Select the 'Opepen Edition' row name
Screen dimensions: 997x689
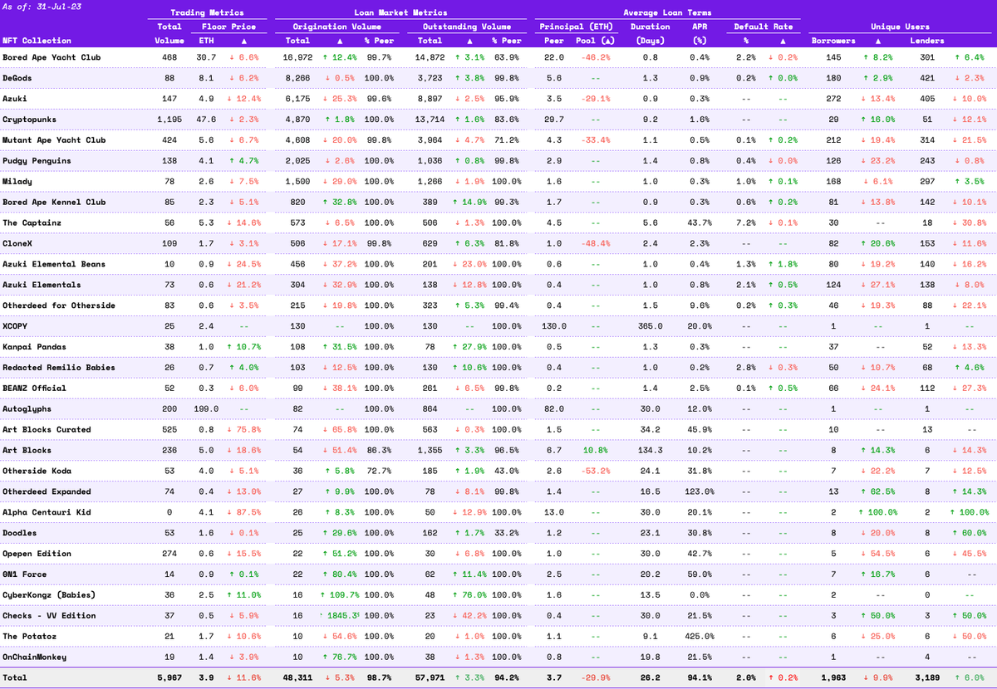(x=37, y=554)
